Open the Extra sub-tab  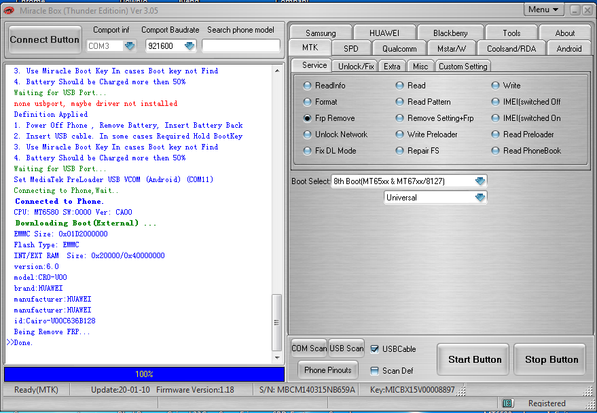tap(392, 67)
